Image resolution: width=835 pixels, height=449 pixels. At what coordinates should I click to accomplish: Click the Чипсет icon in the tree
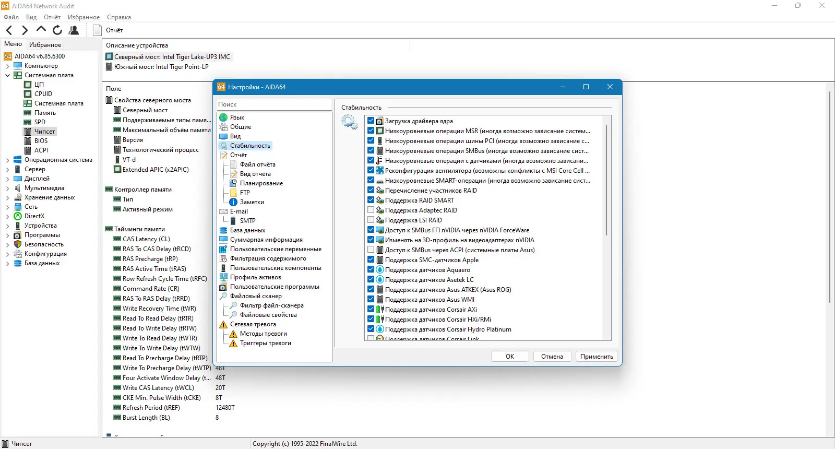click(x=28, y=132)
